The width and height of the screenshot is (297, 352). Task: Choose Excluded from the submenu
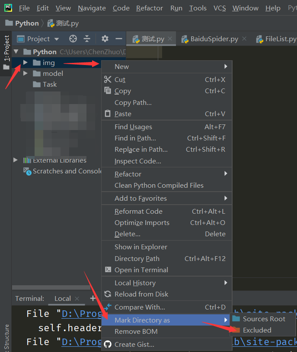click(x=257, y=330)
